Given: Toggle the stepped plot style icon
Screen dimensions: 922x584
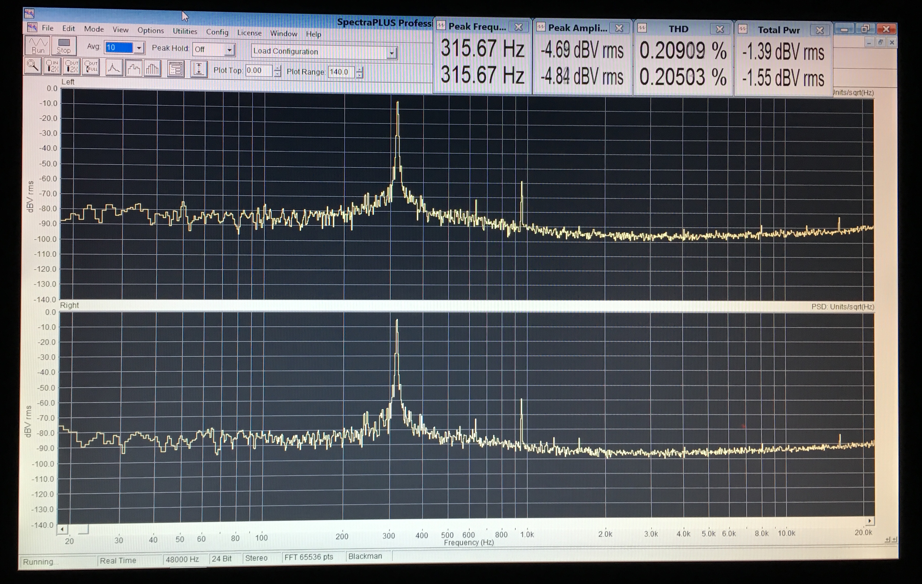Looking at the screenshot, I should click(133, 69).
